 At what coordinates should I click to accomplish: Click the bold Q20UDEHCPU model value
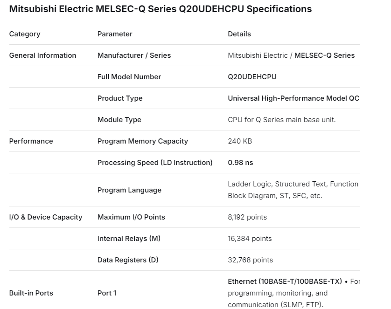coord(252,77)
